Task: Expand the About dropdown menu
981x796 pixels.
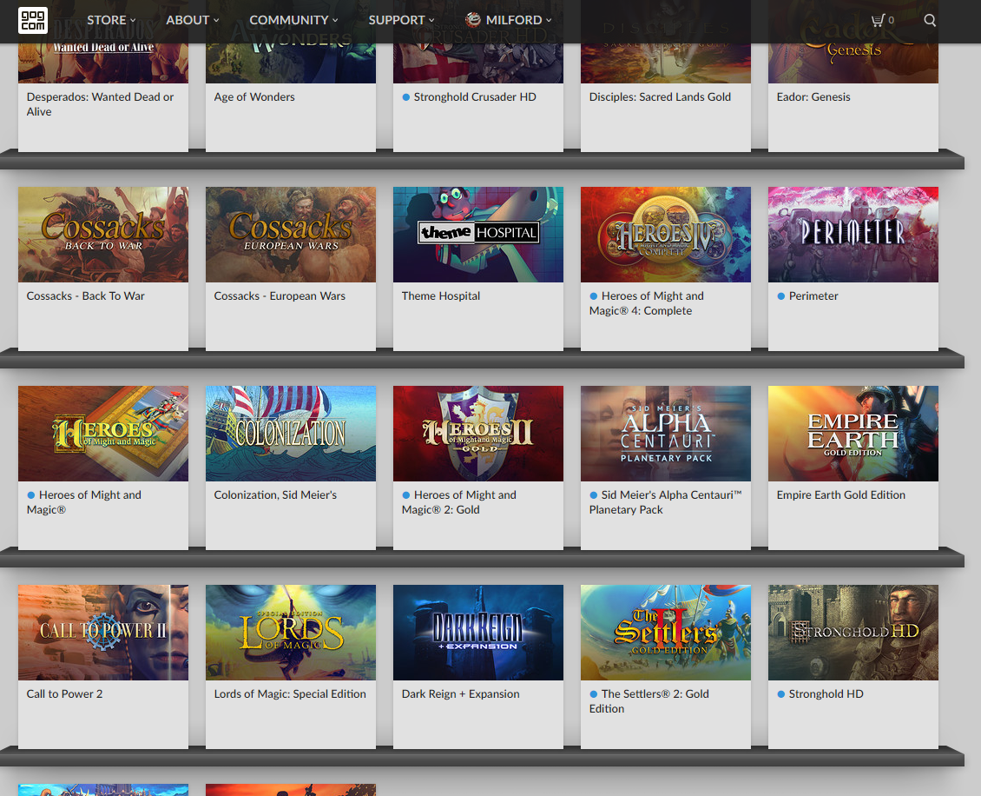Action: 193,20
